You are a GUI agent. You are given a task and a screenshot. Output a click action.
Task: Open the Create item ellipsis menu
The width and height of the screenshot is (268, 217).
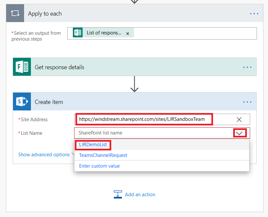pyautogui.click(x=247, y=102)
